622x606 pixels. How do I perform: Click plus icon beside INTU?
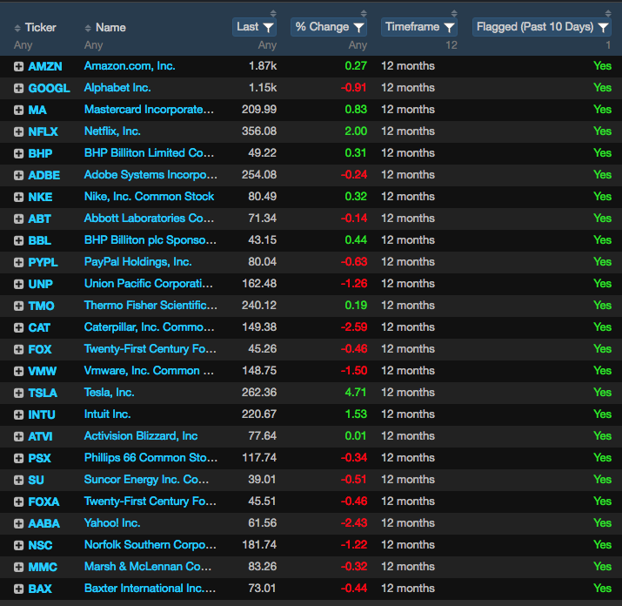(18, 415)
